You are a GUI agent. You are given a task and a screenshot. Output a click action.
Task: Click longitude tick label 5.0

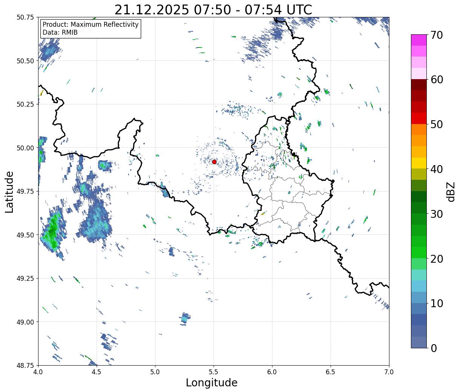point(155,372)
